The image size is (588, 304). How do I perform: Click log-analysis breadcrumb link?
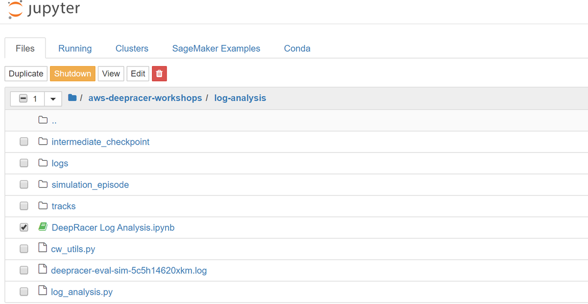[x=240, y=98]
